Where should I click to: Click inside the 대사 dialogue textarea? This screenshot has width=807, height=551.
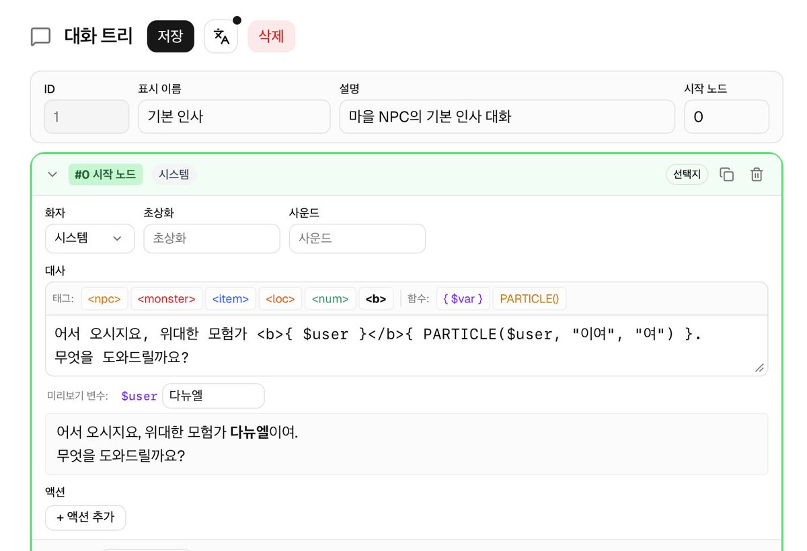(406, 345)
